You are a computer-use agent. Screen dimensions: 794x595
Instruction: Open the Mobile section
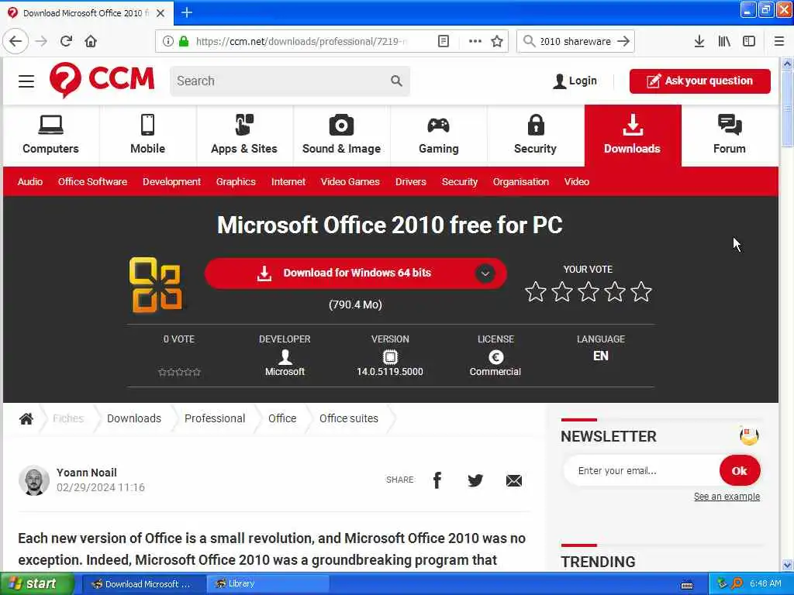147,135
